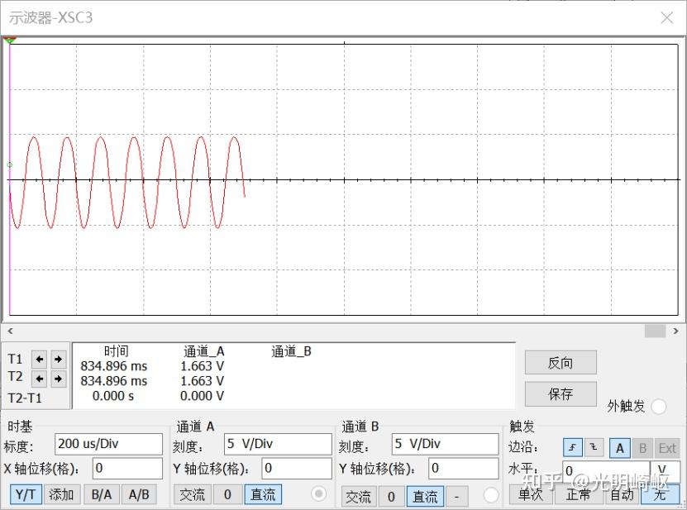Image resolution: width=687 pixels, height=510 pixels.
Task: Select falling edge trigger icon
Action: coord(594,448)
